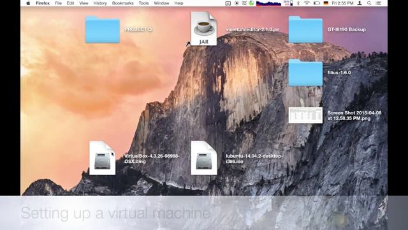Open the Tools menu
The height and width of the screenshot is (230, 408).
pos(143,3)
